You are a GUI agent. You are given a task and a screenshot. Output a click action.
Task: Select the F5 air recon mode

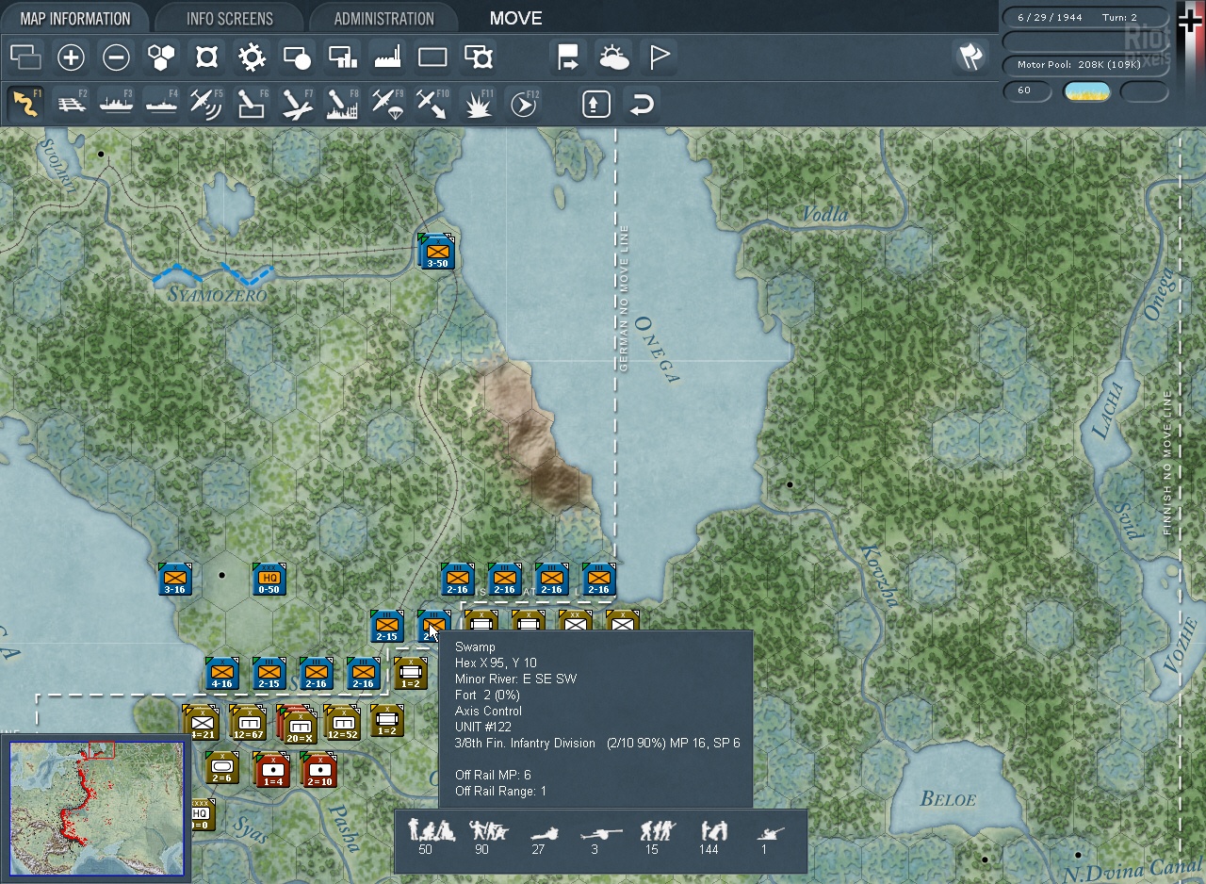[x=206, y=104]
